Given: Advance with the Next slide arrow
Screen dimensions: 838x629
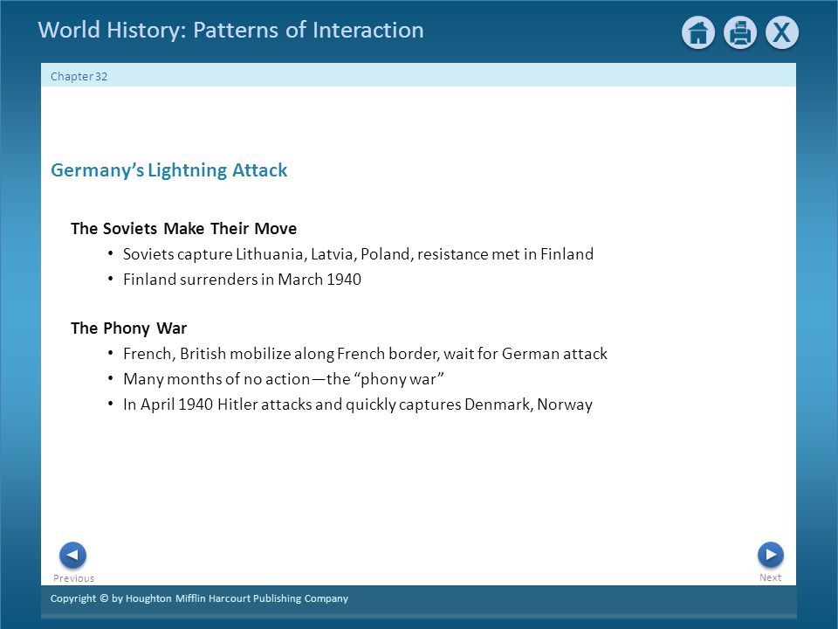Looking at the screenshot, I should coord(770,555).
